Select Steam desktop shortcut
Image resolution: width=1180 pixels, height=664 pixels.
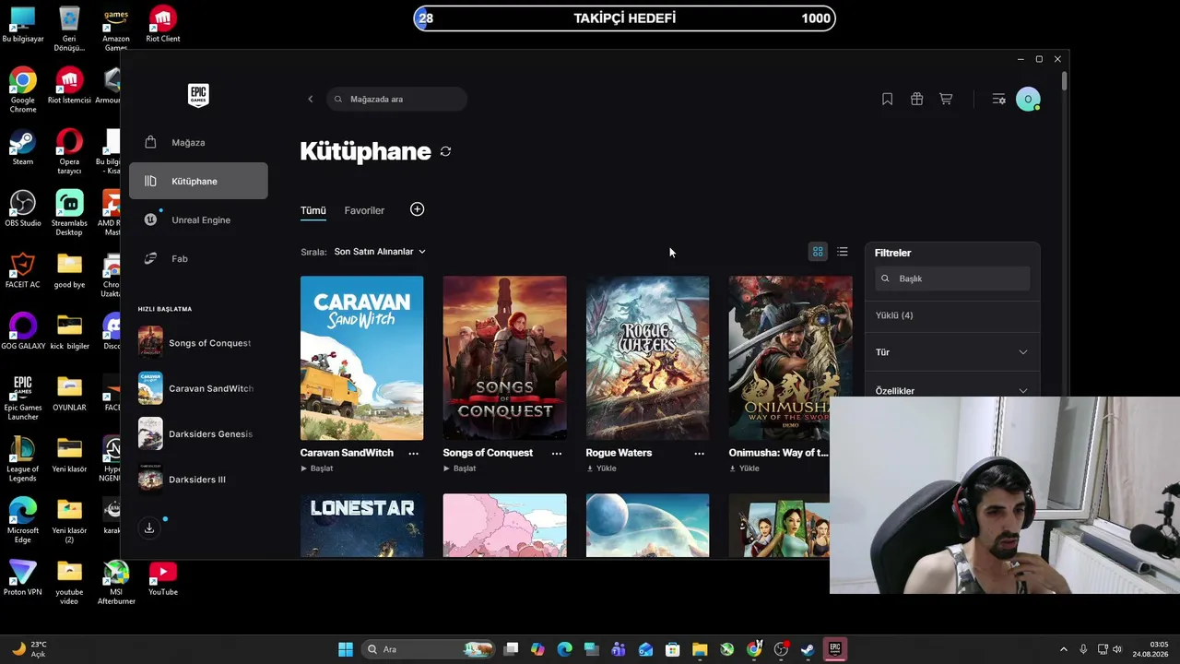(x=23, y=148)
